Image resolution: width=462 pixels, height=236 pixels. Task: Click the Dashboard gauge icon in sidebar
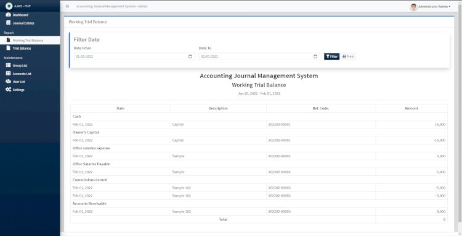(x=8, y=15)
